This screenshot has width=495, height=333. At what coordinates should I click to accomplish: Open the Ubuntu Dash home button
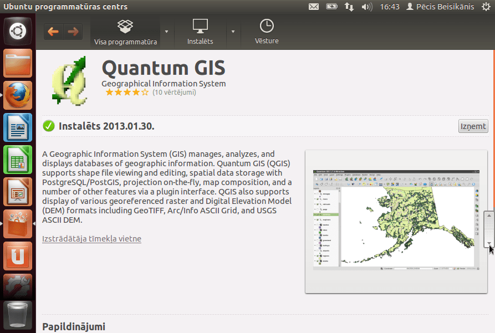(x=18, y=31)
